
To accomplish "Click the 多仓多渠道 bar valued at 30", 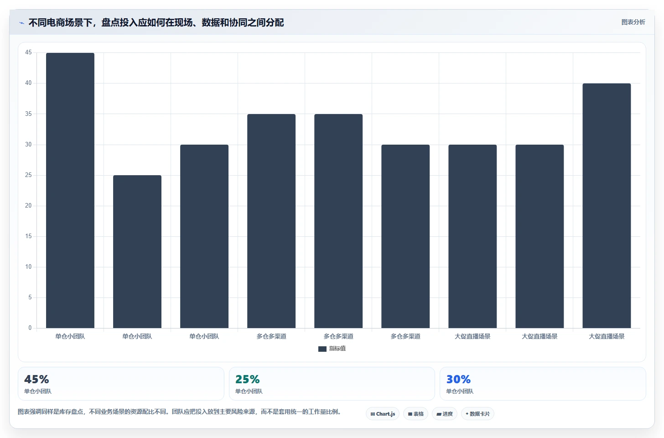I will pyautogui.click(x=405, y=236).
